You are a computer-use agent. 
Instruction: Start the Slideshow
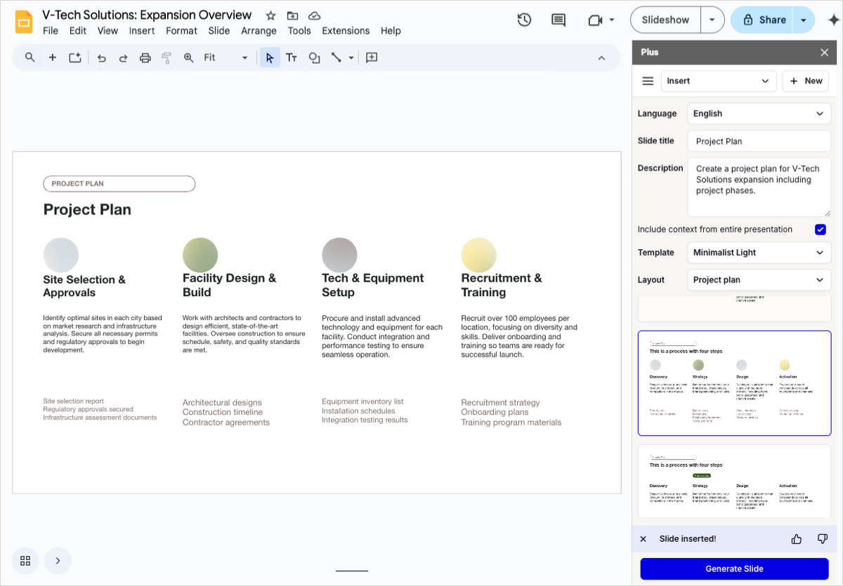click(666, 20)
